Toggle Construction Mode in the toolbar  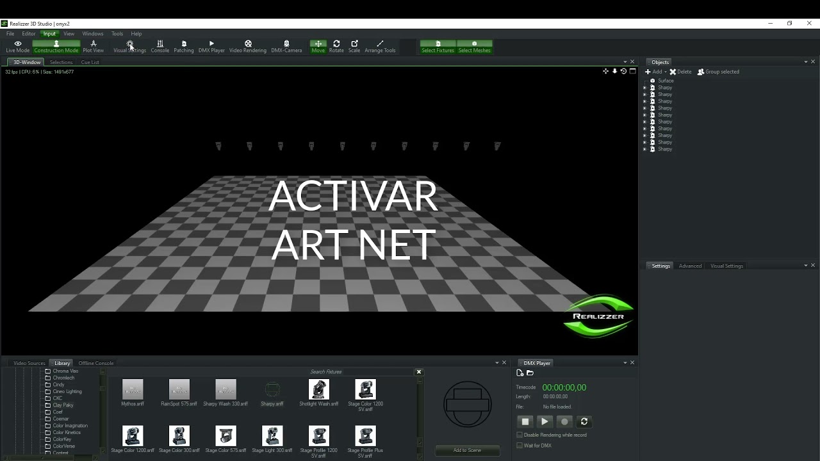click(56, 47)
